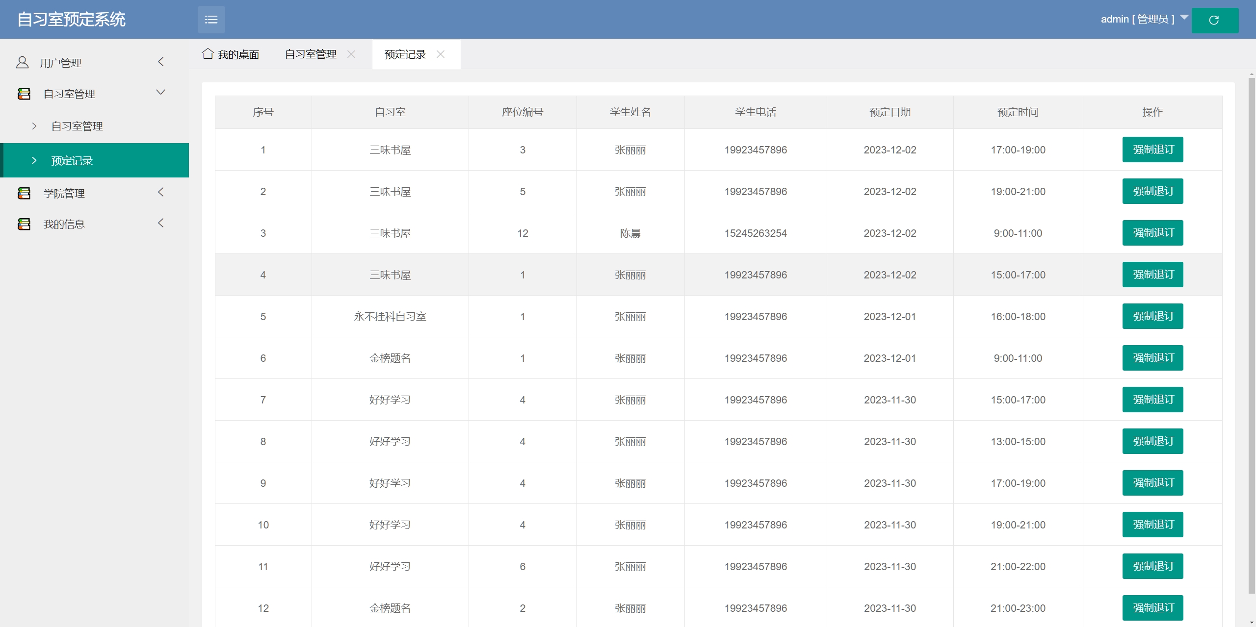Click the books icon beside 自习室管理 parent menu
Image resolution: width=1256 pixels, height=627 pixels.
(24, 93)
